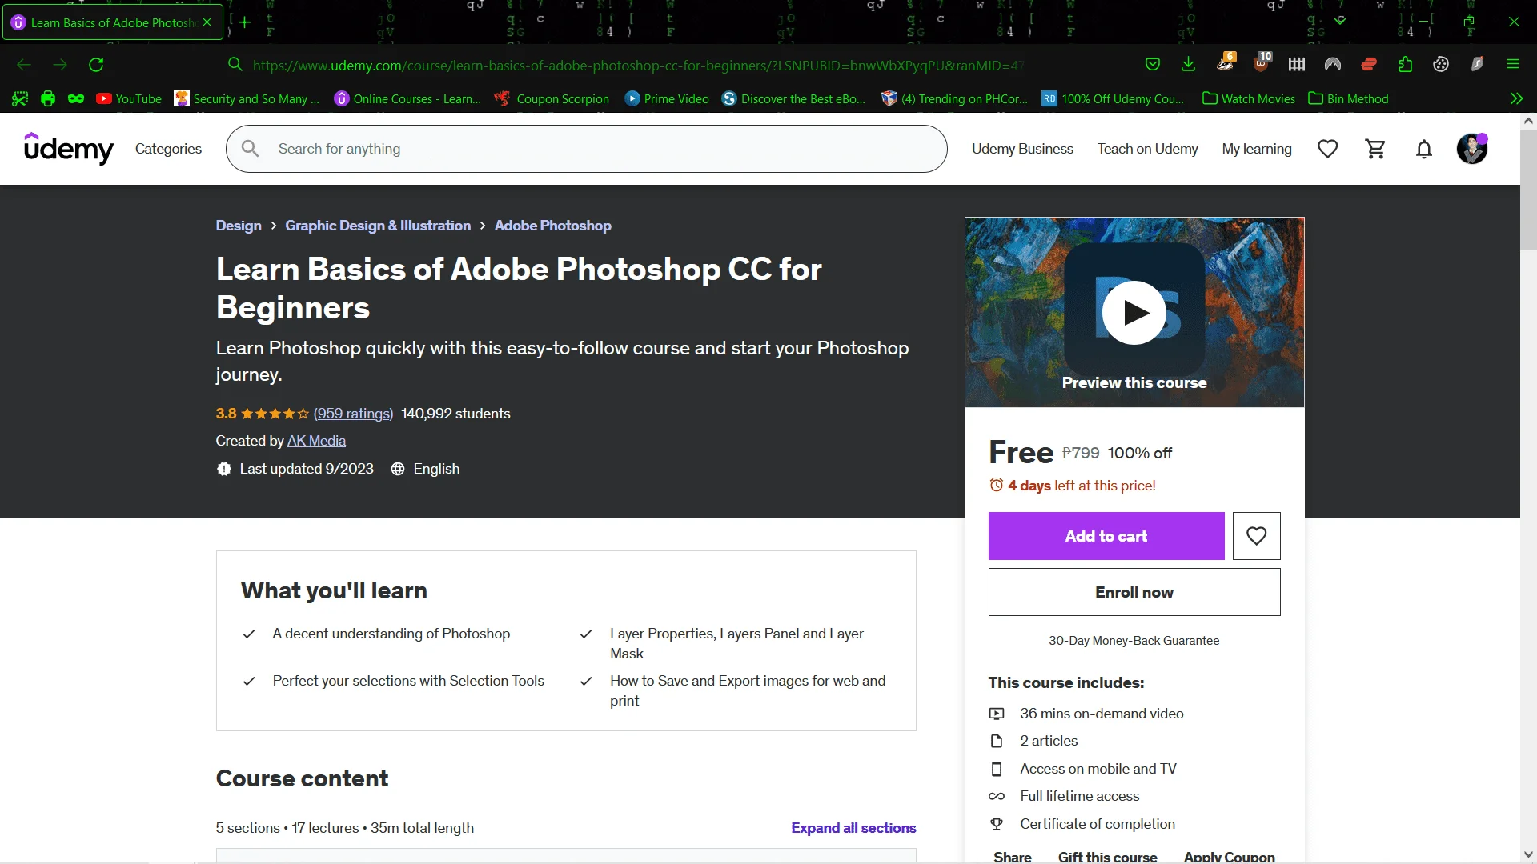Open the 100% Off Udemy Coupon bookmark
This screenshot has height=864, width=1537.
pos(1113,99)
